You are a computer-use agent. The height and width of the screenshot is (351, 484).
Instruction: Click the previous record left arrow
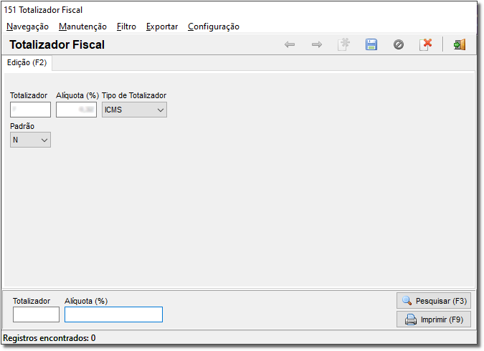click(290, 44)
